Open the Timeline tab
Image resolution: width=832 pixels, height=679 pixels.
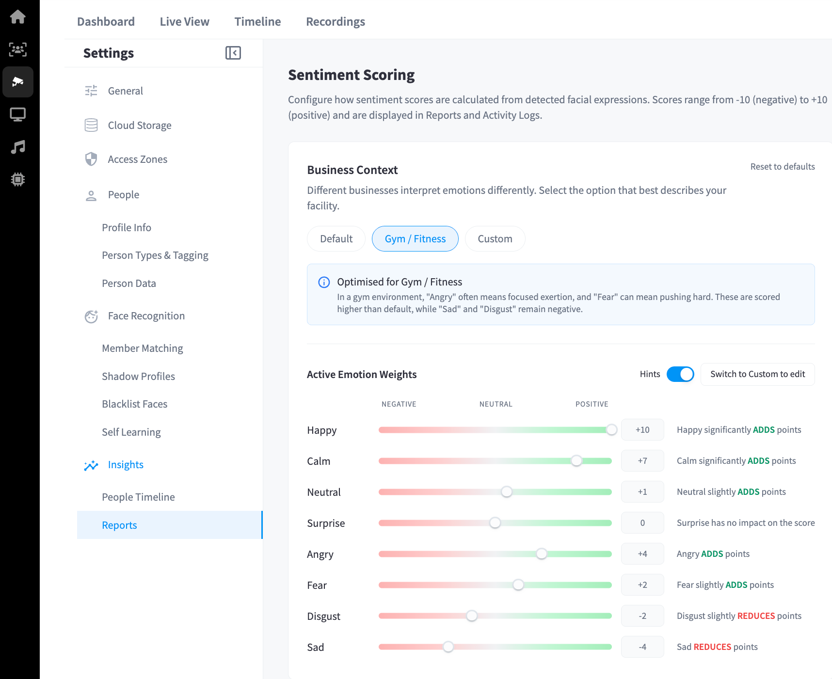click(x=257, y=22)
